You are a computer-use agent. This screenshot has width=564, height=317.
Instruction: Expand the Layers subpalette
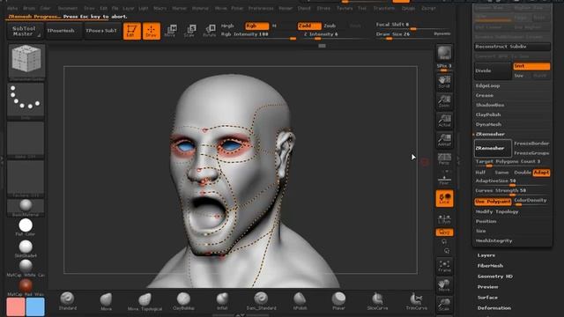tap(486, 255)
